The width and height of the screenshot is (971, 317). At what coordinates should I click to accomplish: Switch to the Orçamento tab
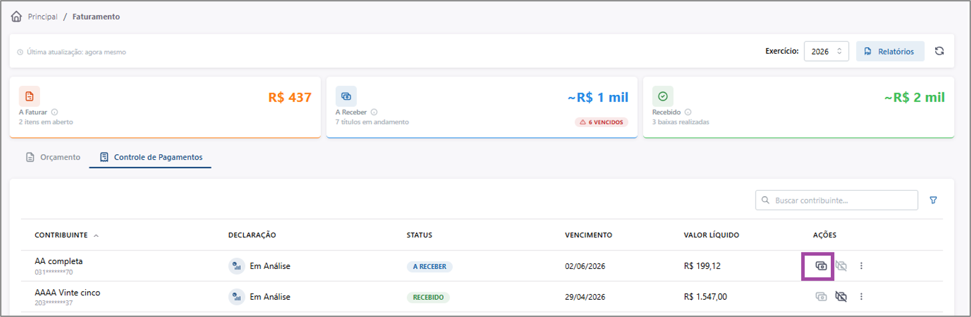[53, 157]
